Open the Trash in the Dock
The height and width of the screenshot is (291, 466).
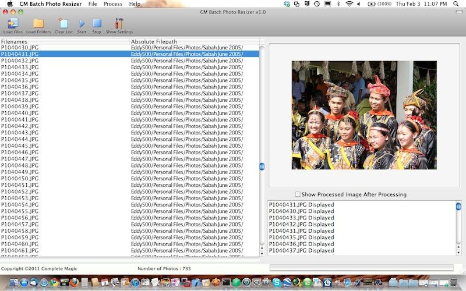pos(453,282)
